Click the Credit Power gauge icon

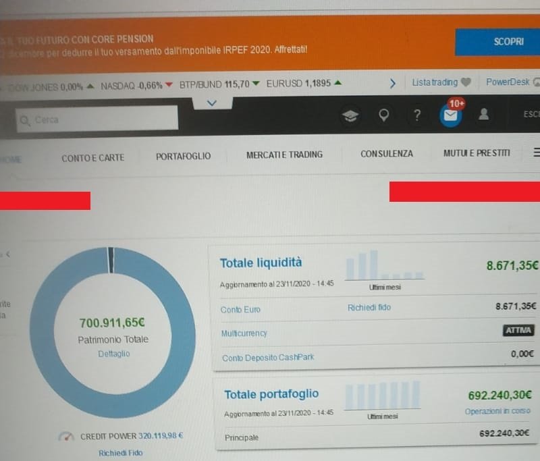click(65, 437)
